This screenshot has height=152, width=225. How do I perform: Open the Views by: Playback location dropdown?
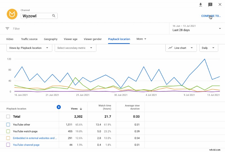coord(29,48)
